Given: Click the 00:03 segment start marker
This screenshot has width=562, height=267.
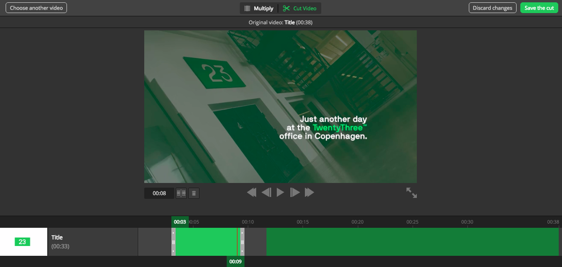Looking at the screenshot, I should pyautogui.click(x=180, y=222).
